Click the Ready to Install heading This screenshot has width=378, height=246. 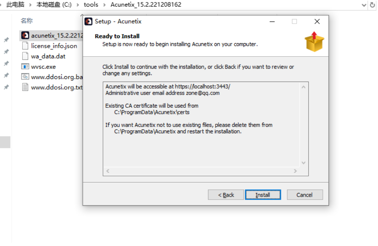click(x=117, y=36)
